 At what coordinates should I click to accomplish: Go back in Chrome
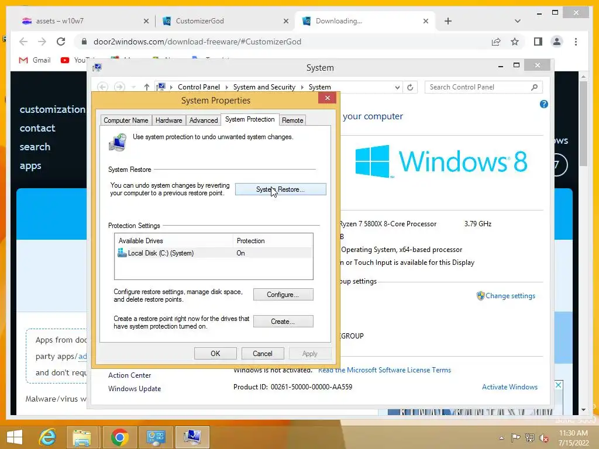tap(23, 42)
